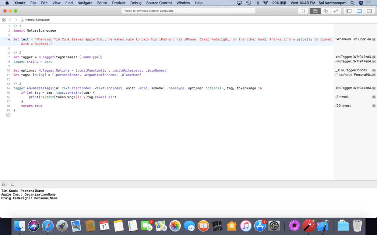The width and height of the screenshot is (377, 235).
Task: Click console line "Apple Inc.: OrganizationName"
Action: 28,195
